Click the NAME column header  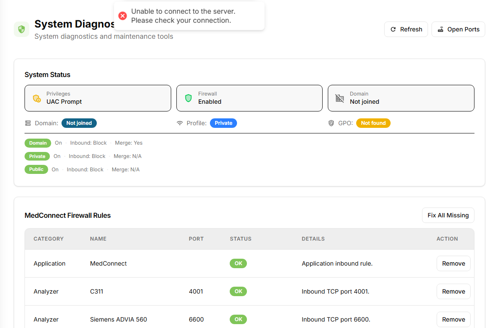point(98,239)
